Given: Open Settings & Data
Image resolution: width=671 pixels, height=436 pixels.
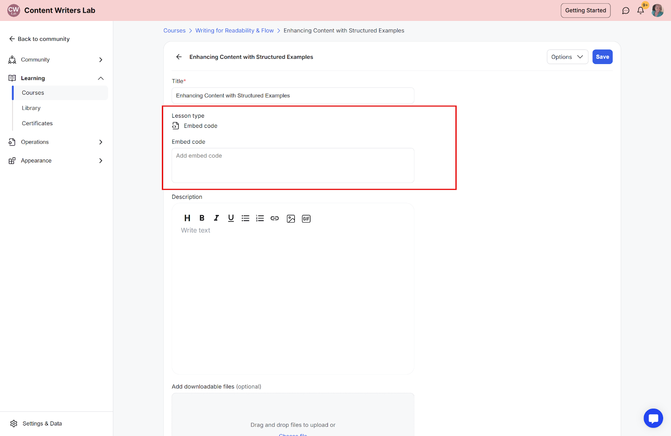Looking at the screenshot, I should point(42,423).
